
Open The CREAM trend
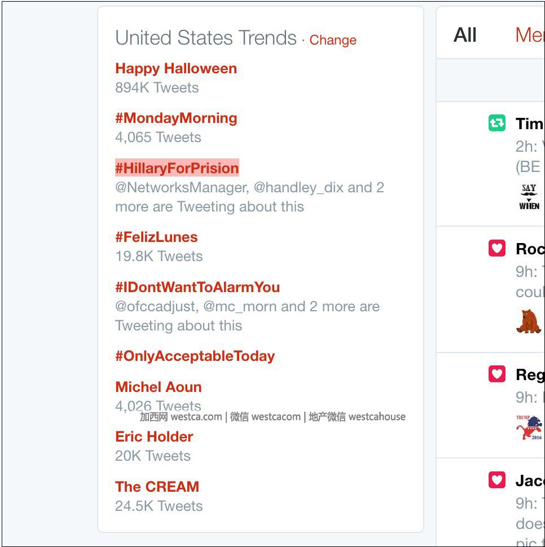click(157, 487)
